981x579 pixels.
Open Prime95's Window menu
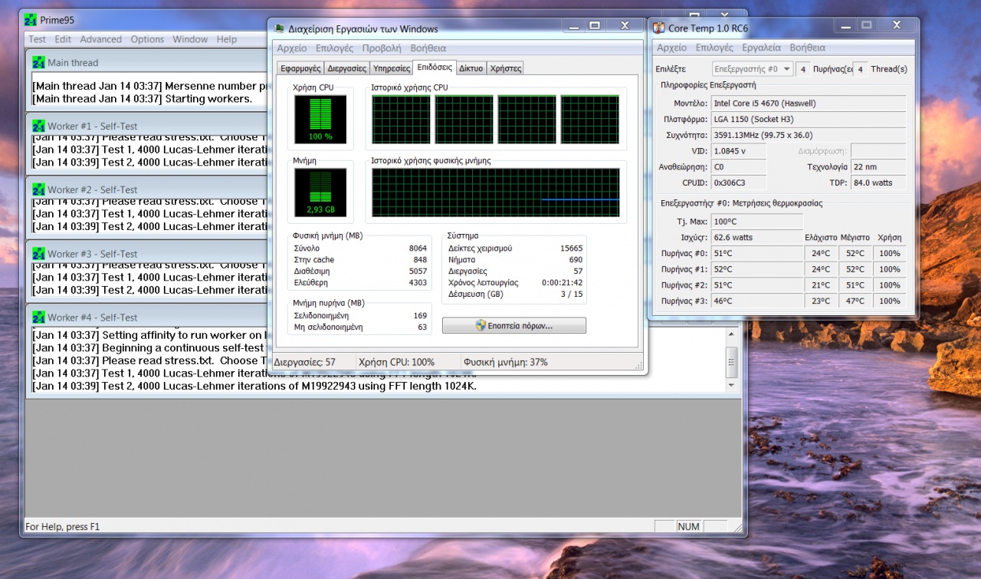[x=190, y=39]
